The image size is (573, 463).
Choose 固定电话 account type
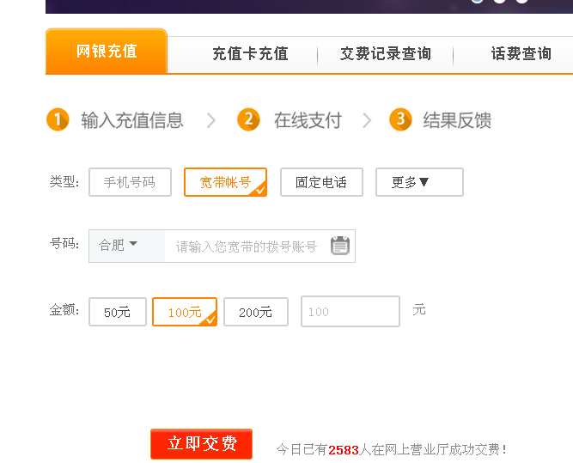(x=321, y=182)
